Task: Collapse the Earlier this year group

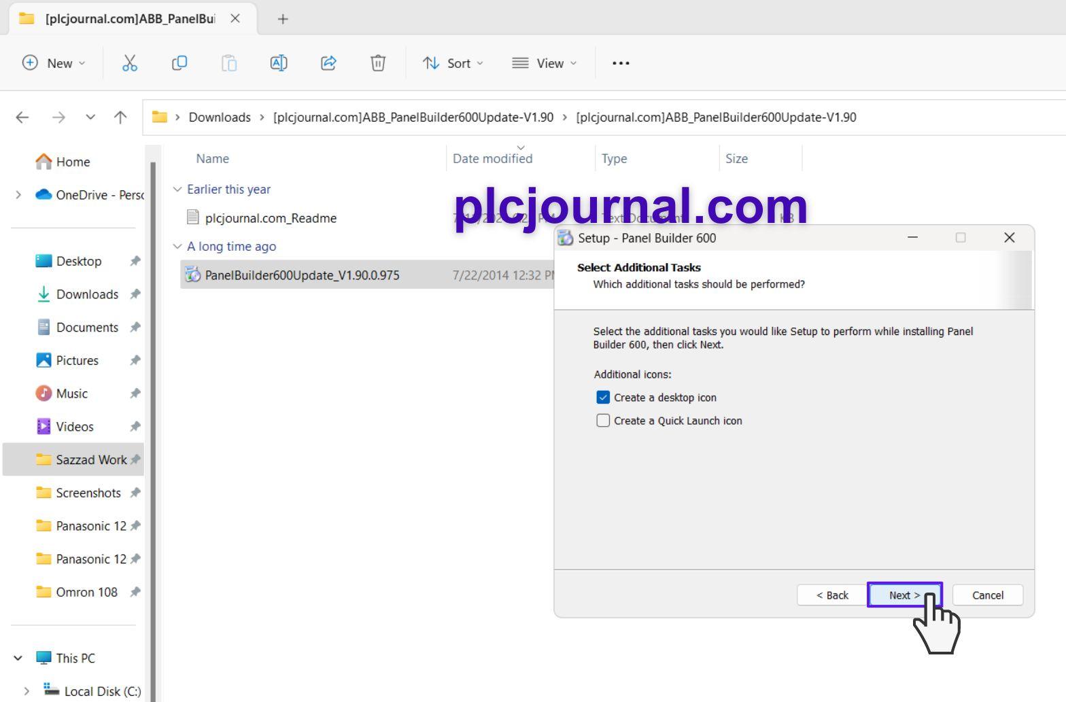Action: (x=177, y=189)
